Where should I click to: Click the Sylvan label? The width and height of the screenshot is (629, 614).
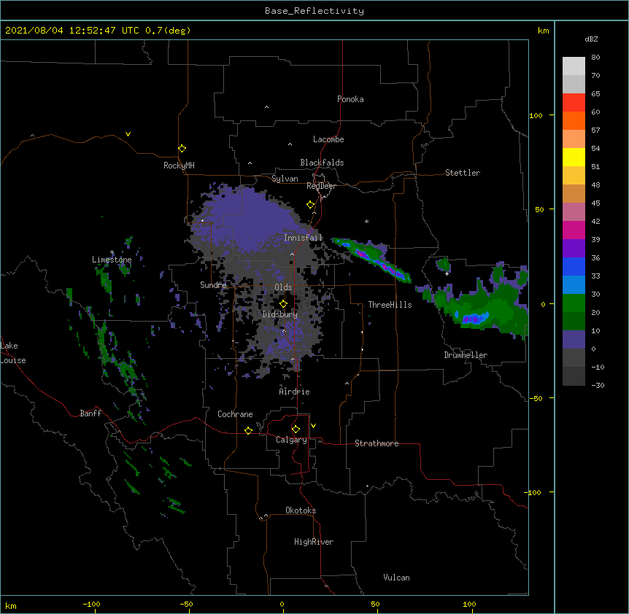tap(285, 179)
